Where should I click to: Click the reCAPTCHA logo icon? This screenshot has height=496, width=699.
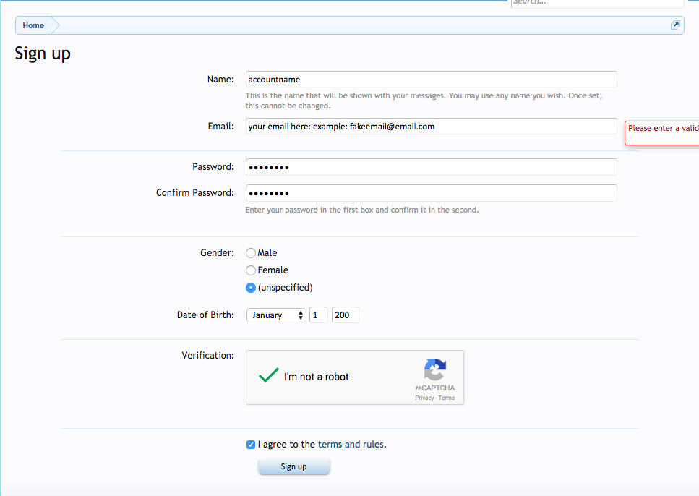coord(435,369)
